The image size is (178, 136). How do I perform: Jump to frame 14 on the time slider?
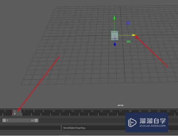pyautogui.click(x=92, y=111)
